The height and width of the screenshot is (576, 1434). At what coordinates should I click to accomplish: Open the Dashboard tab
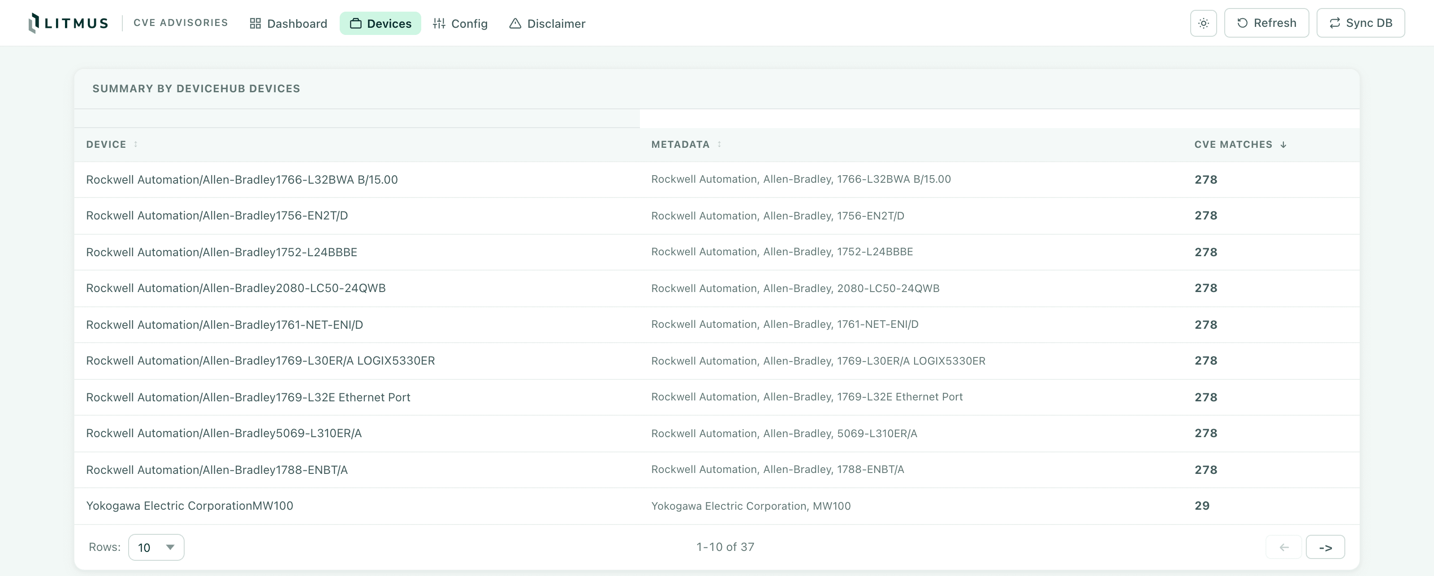click(x=288, y=23)
